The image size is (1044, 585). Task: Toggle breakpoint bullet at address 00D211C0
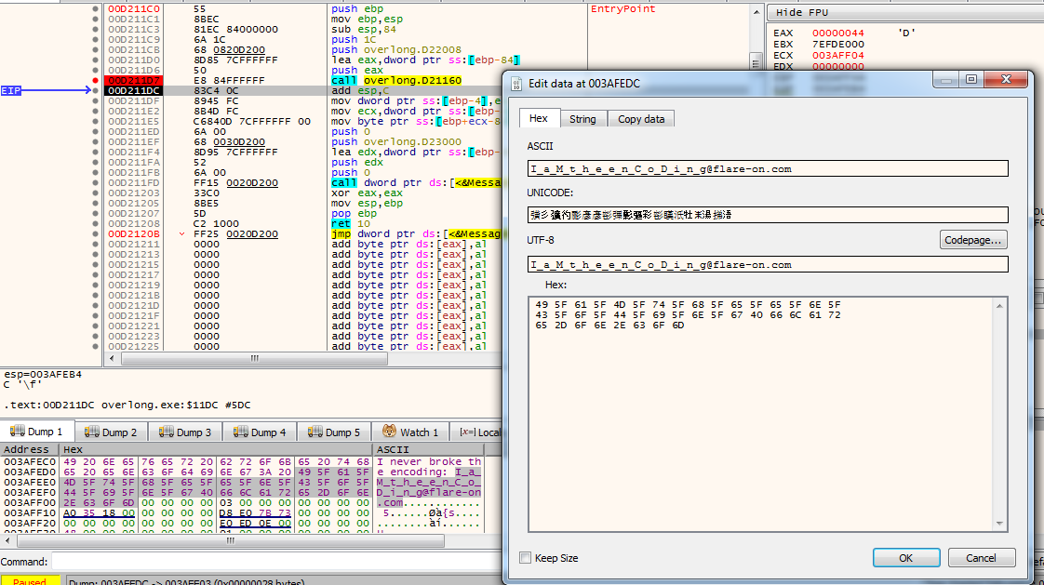click(x=95, y=9)
